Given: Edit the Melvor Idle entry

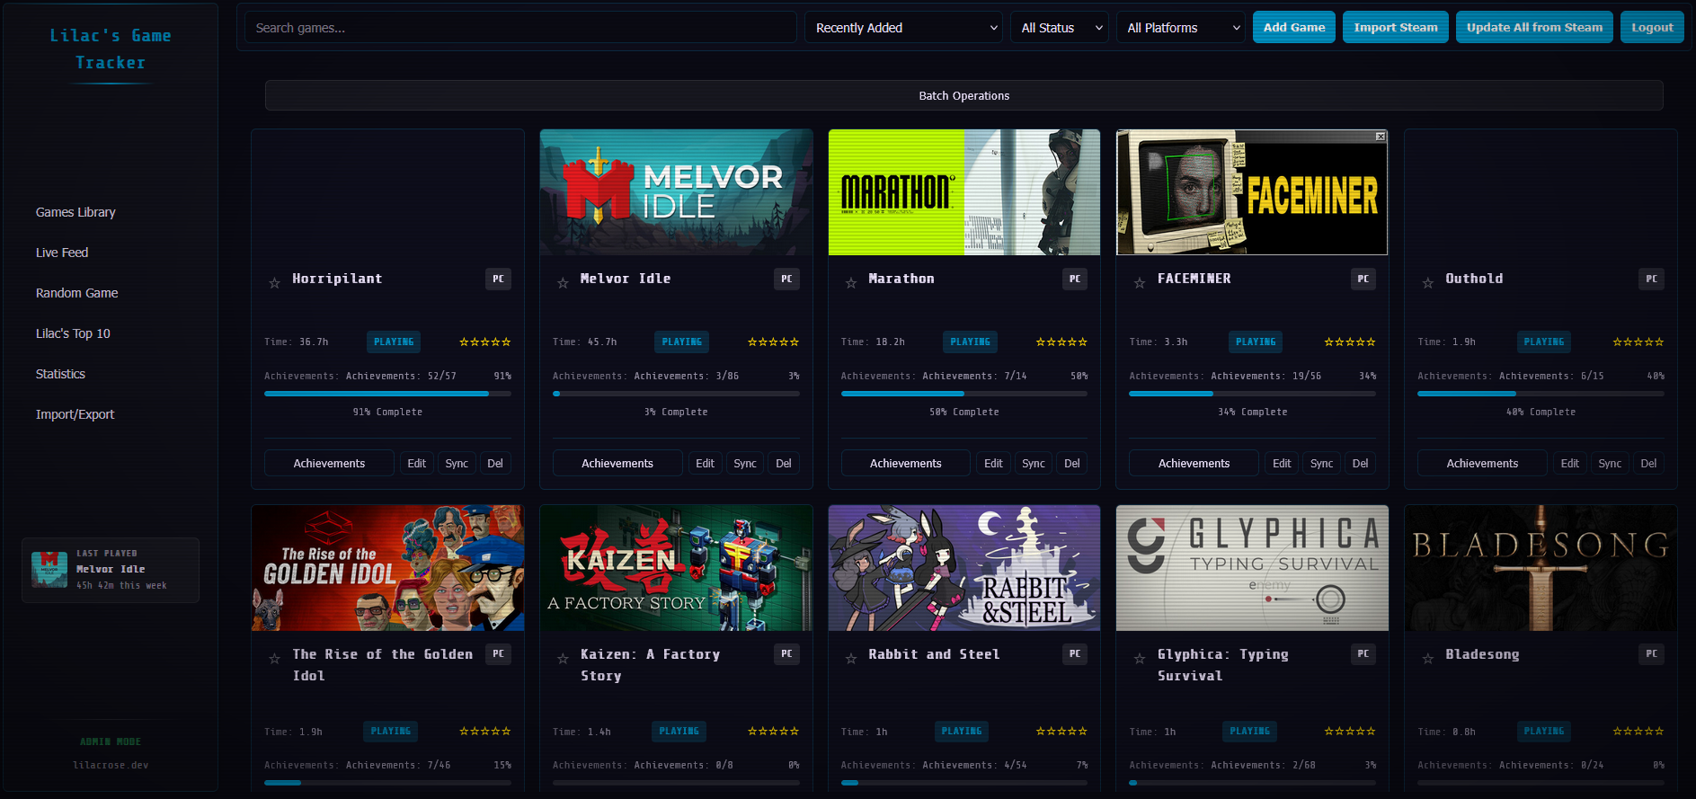Looking at the screenshot, I should coord(705,463).
